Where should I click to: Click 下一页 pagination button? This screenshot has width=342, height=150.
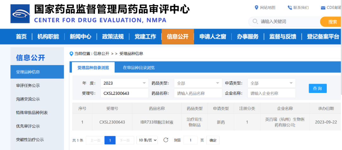tap(124, 140)
